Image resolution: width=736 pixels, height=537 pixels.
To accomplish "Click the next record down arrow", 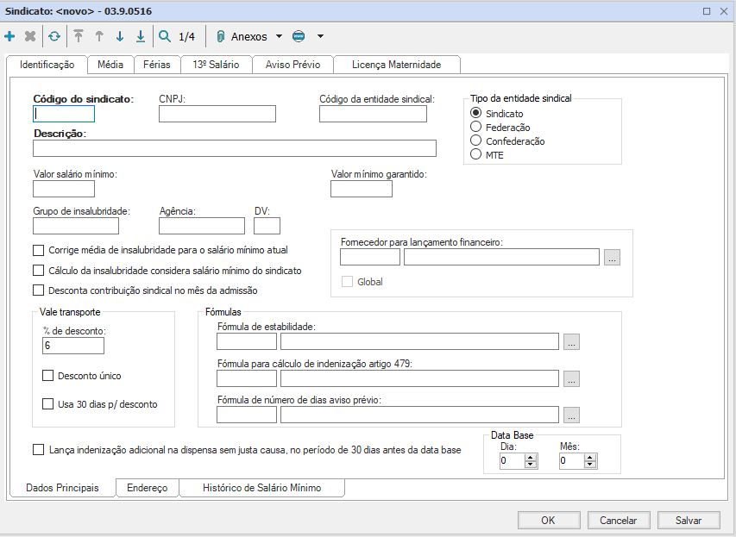I will tap(120, 37).
